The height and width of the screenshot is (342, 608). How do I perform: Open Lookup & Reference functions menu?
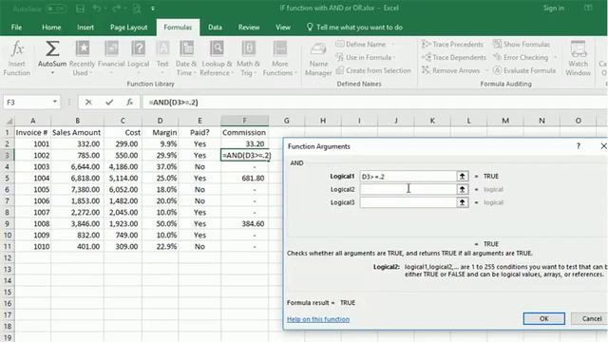[217, 58]
